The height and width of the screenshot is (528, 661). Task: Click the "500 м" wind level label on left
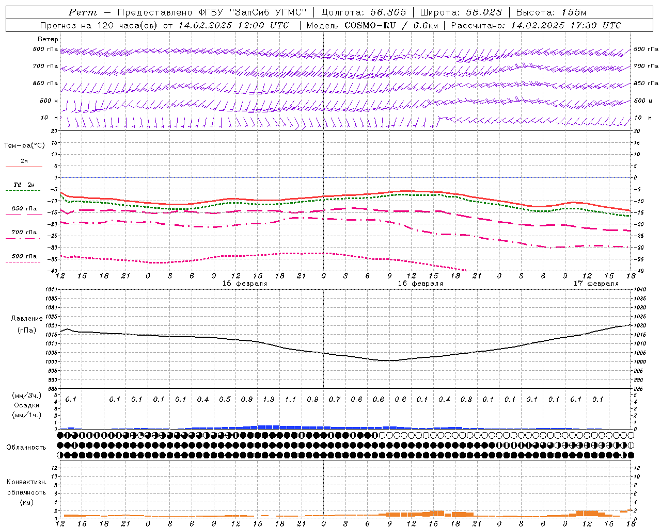[49, 101]
